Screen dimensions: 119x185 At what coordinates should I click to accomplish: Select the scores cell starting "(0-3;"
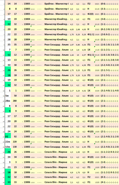tap(110, 177)
